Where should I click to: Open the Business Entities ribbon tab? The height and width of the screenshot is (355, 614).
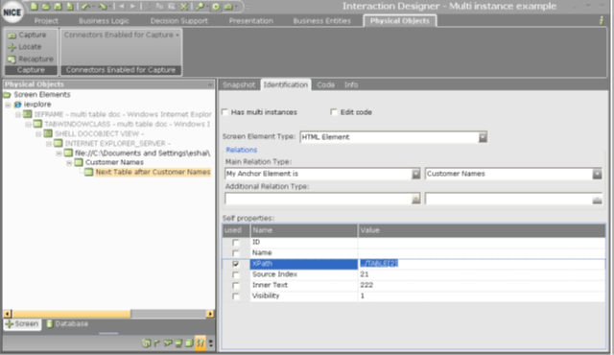coord(322,21)
